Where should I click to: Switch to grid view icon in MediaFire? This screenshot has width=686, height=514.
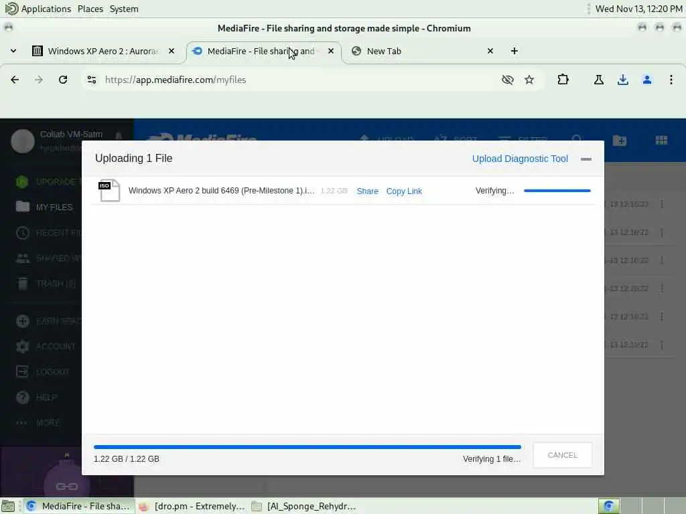661,141
